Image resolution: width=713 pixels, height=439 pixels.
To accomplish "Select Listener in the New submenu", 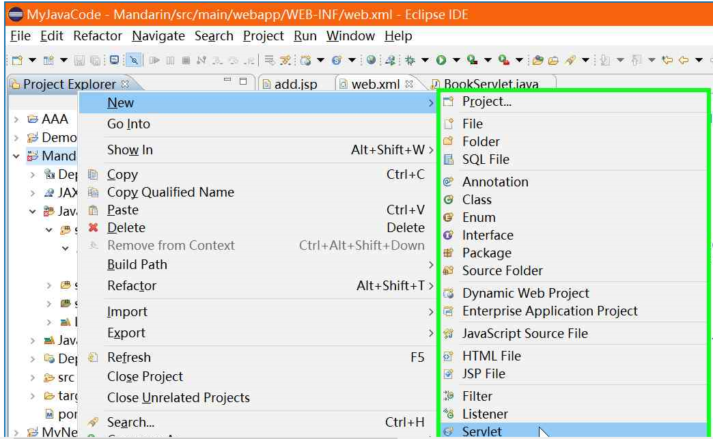I will [x=574, y=414].
